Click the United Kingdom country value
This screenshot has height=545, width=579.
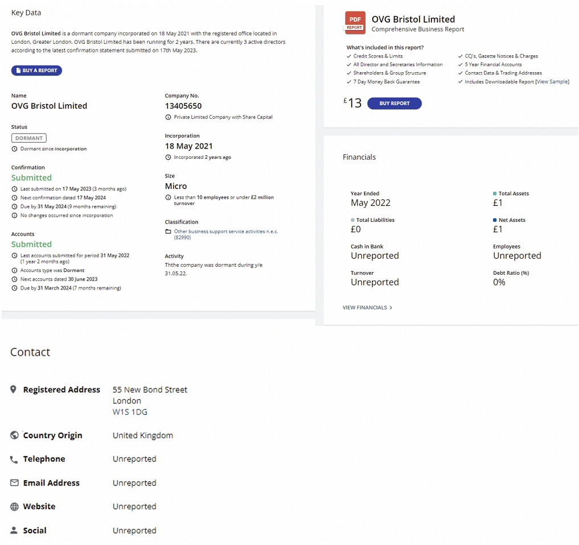143,435
